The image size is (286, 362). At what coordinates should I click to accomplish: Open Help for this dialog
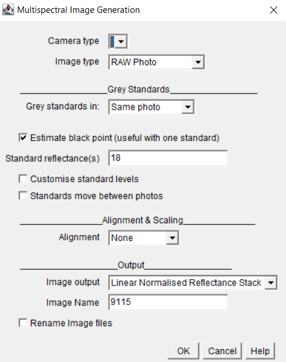(260, 351)
